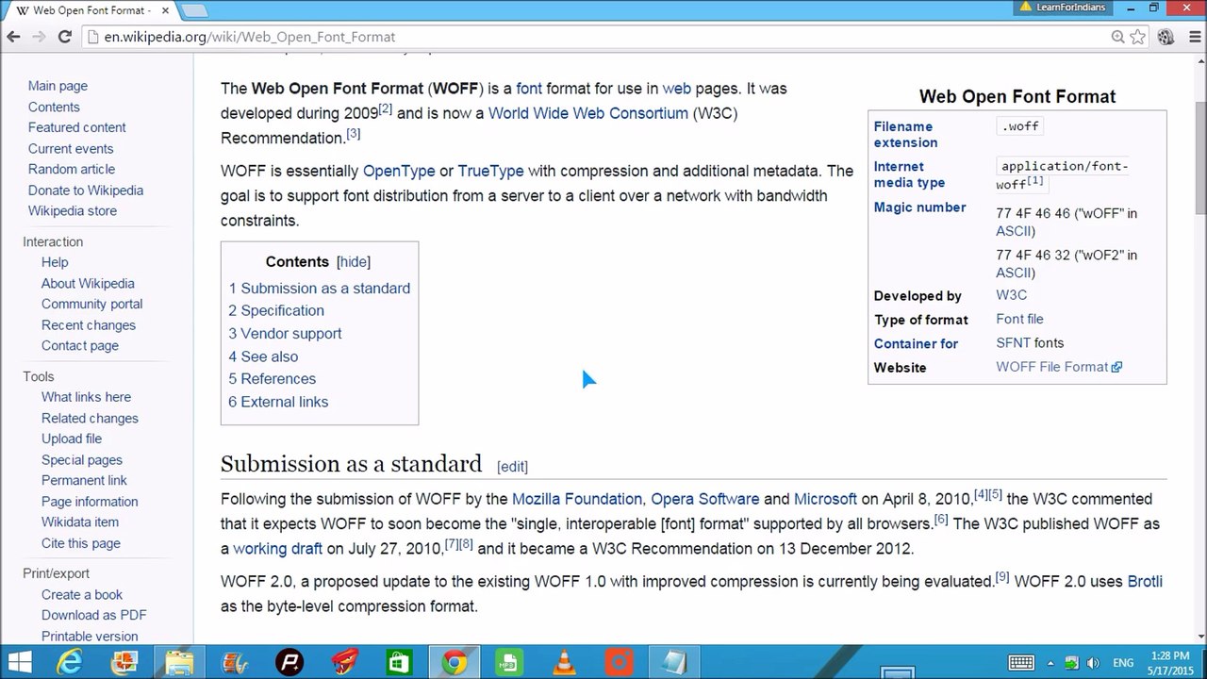This screenshot has width=1207, height=679.
Task: Open Featured content in the sidebar
Action: click(76, 127)
